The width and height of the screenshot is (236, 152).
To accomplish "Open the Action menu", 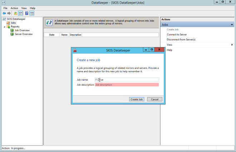I will [x=14, y=8].
